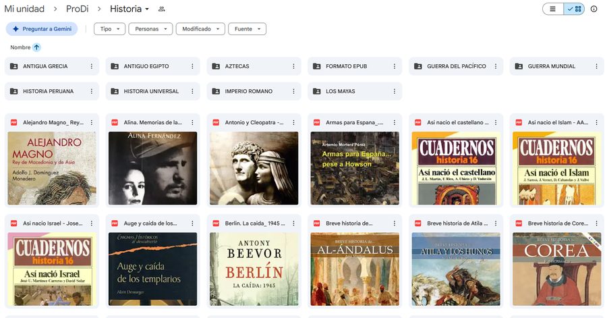607x318 pixels.
Task: Open Corea cover thumbnail
Action: click(556, 269)
